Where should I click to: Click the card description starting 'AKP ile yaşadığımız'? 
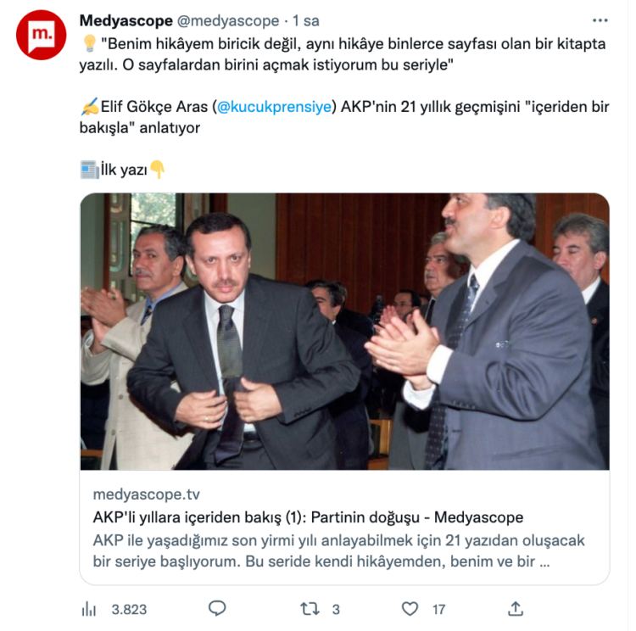[x=338, y=551]
